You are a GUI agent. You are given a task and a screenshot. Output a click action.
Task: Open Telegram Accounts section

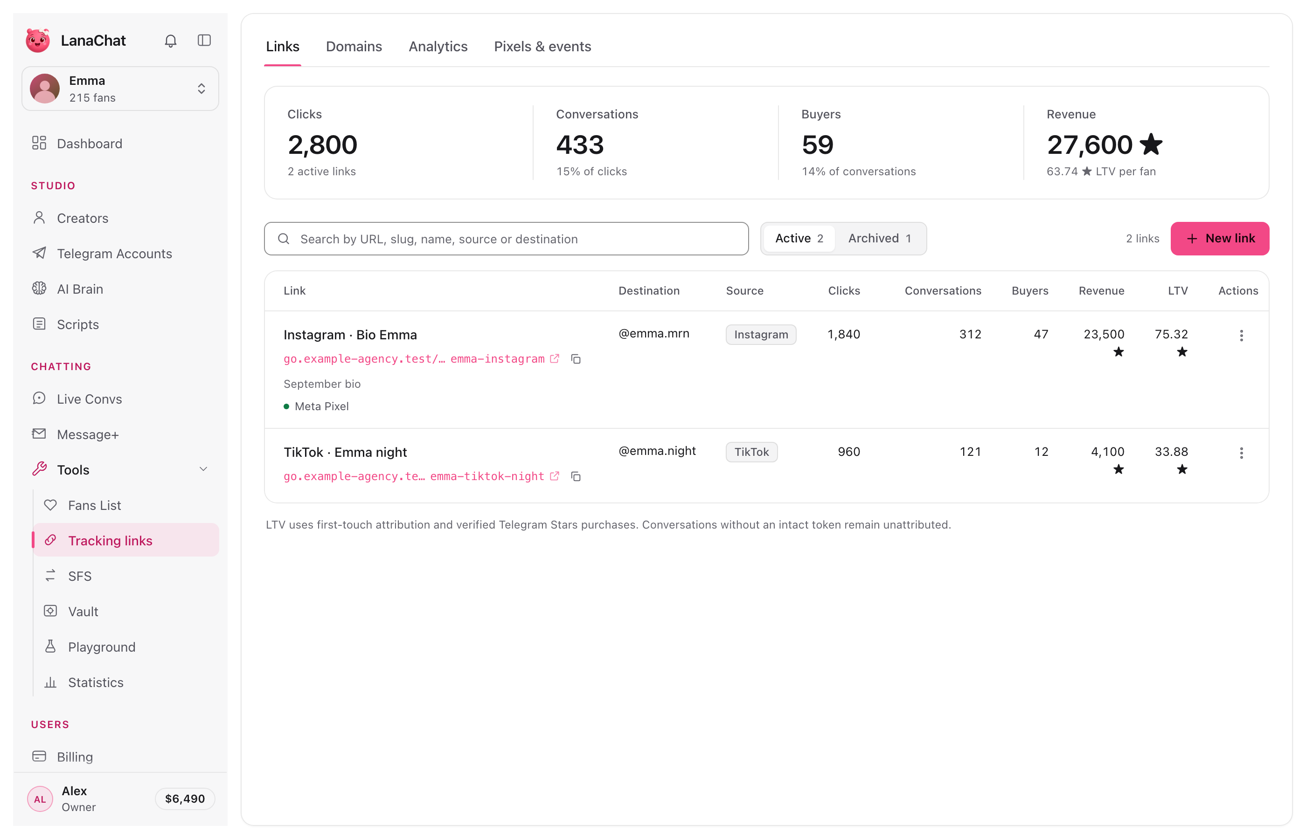pos(120,254)
